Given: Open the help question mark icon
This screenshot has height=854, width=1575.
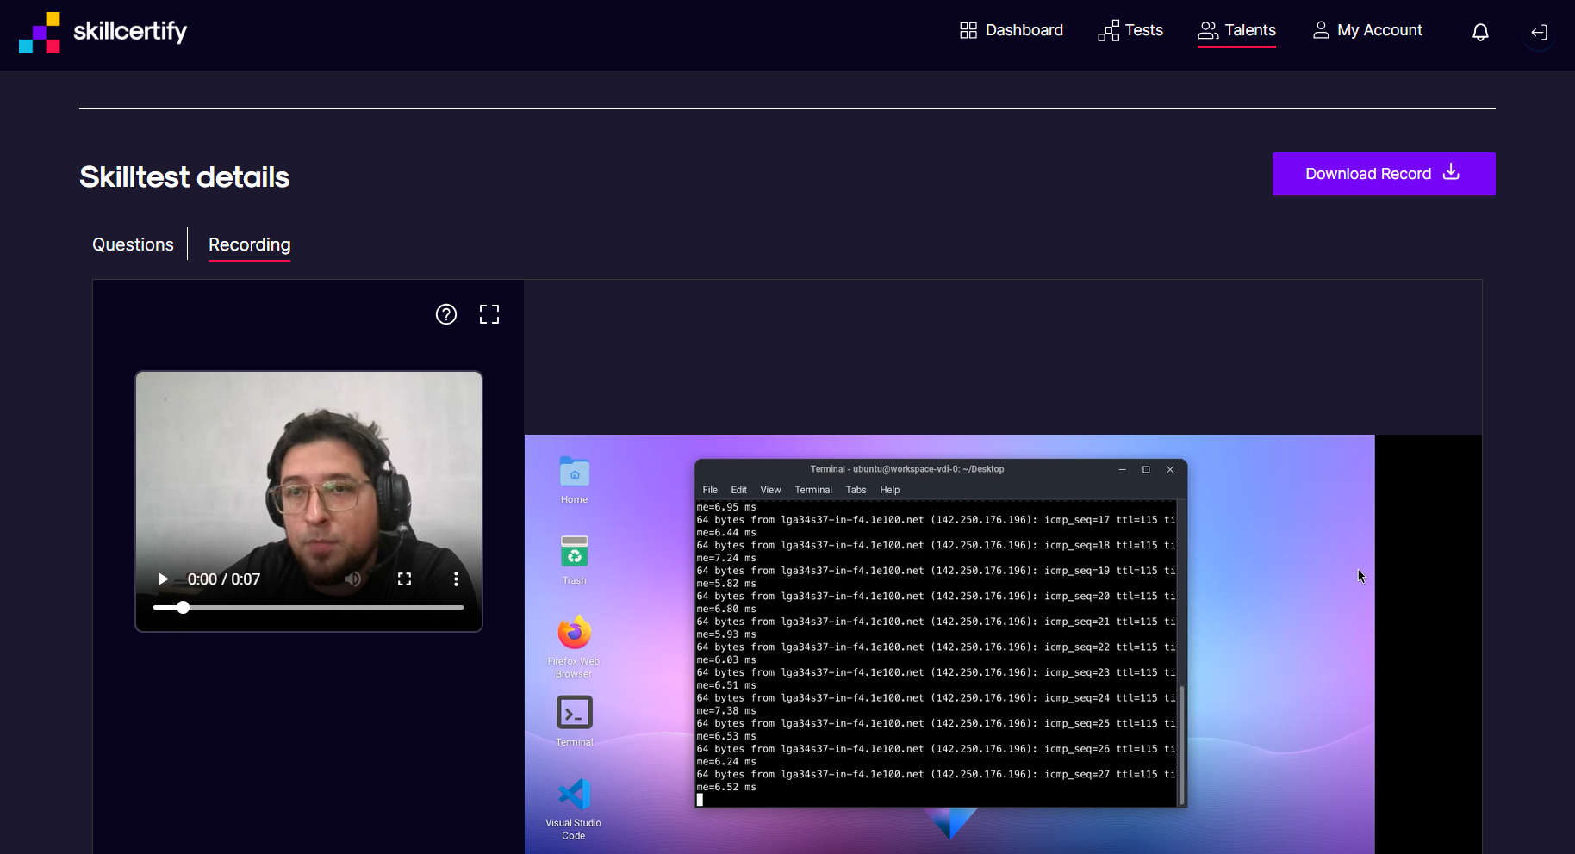Looking at the screenshot, I should point(446,314).
